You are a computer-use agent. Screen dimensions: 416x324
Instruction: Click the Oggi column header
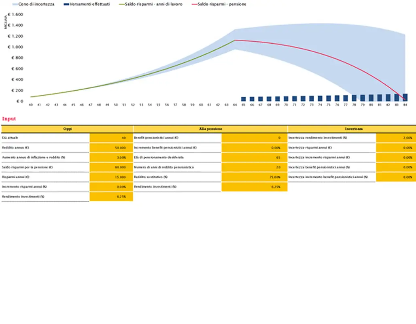coord(67,128)
